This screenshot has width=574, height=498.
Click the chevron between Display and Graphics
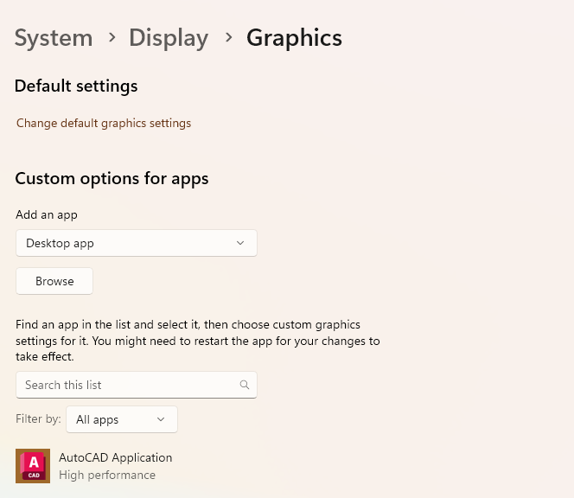pyautogui.click(x=228, y=37)
